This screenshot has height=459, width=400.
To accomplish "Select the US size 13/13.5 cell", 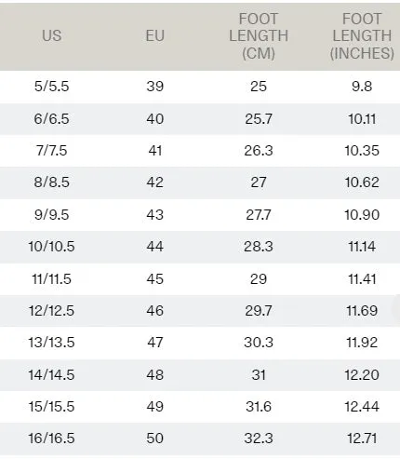I will [52, 343].
